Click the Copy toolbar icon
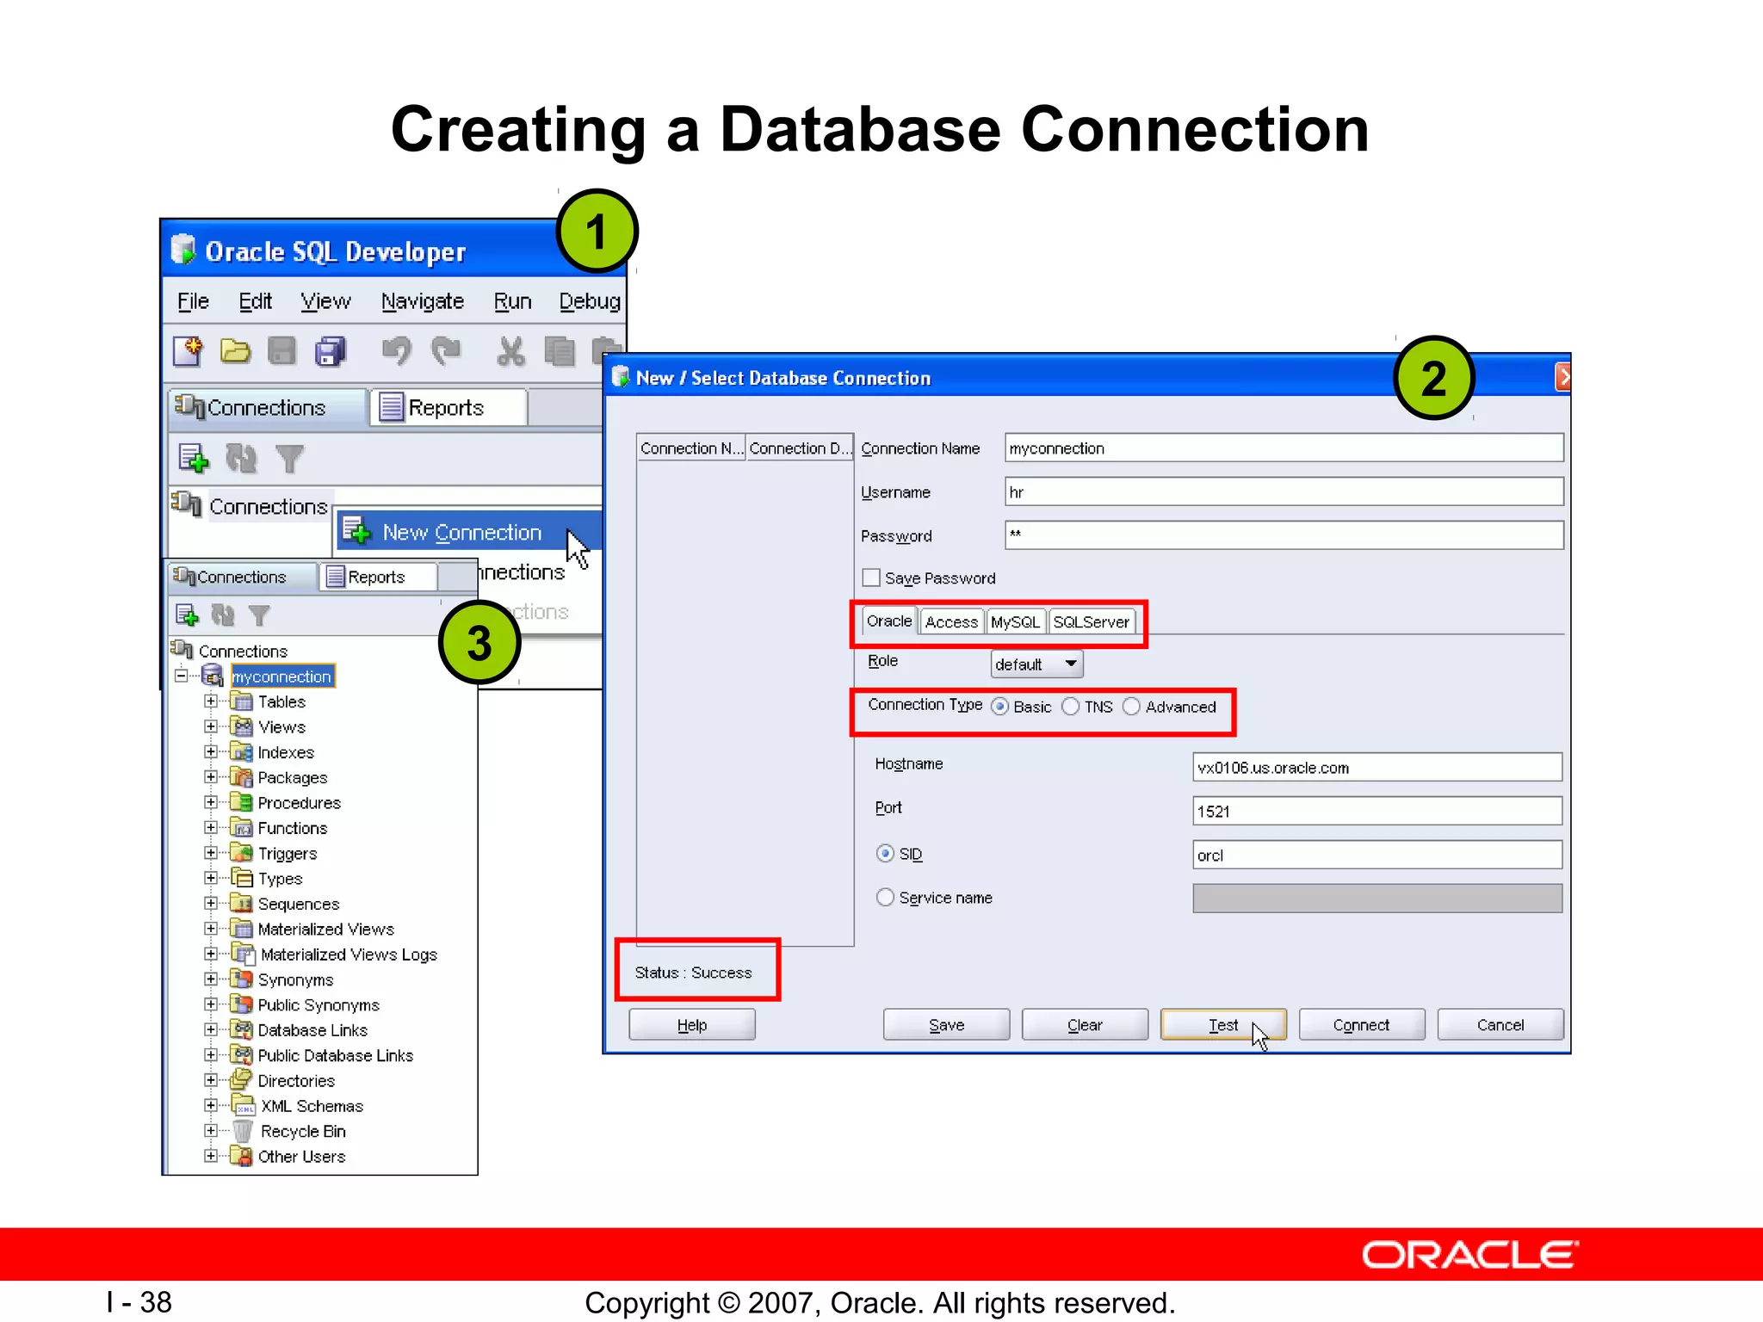 click(560, 351)
